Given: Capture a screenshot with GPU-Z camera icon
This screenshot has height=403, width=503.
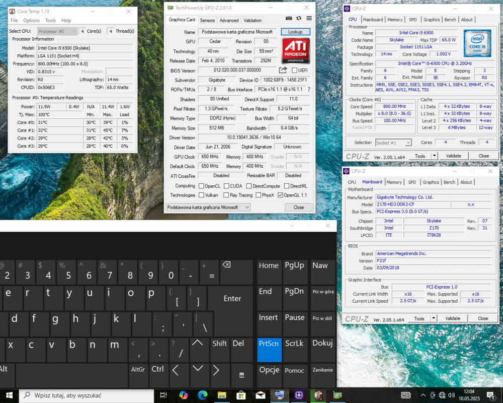Looking at the screenshot, I should click(288, 18).
